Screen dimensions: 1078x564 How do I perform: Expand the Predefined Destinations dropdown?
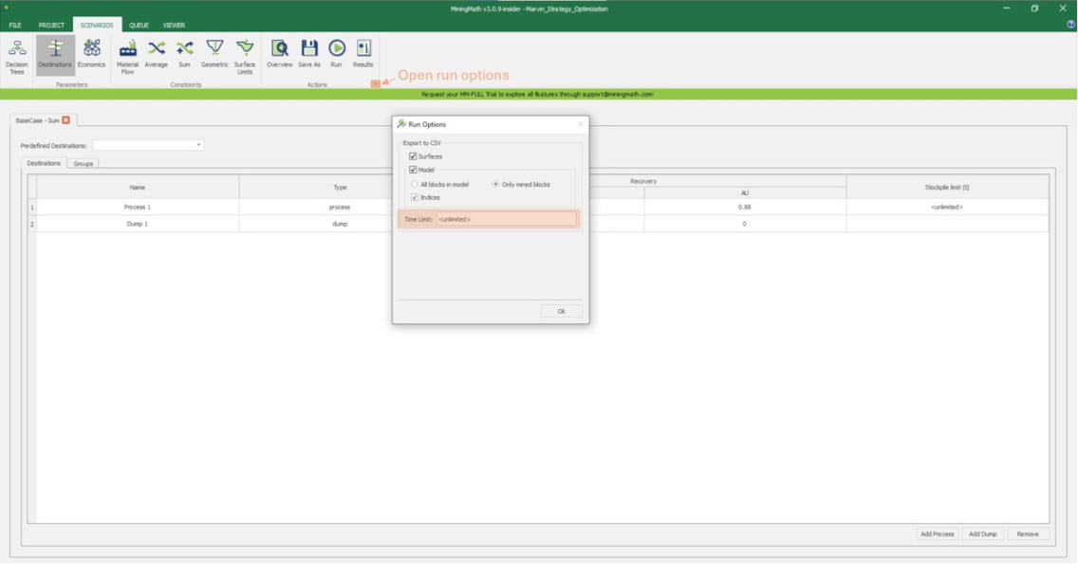pyautogui.click(x=199, y=145)
